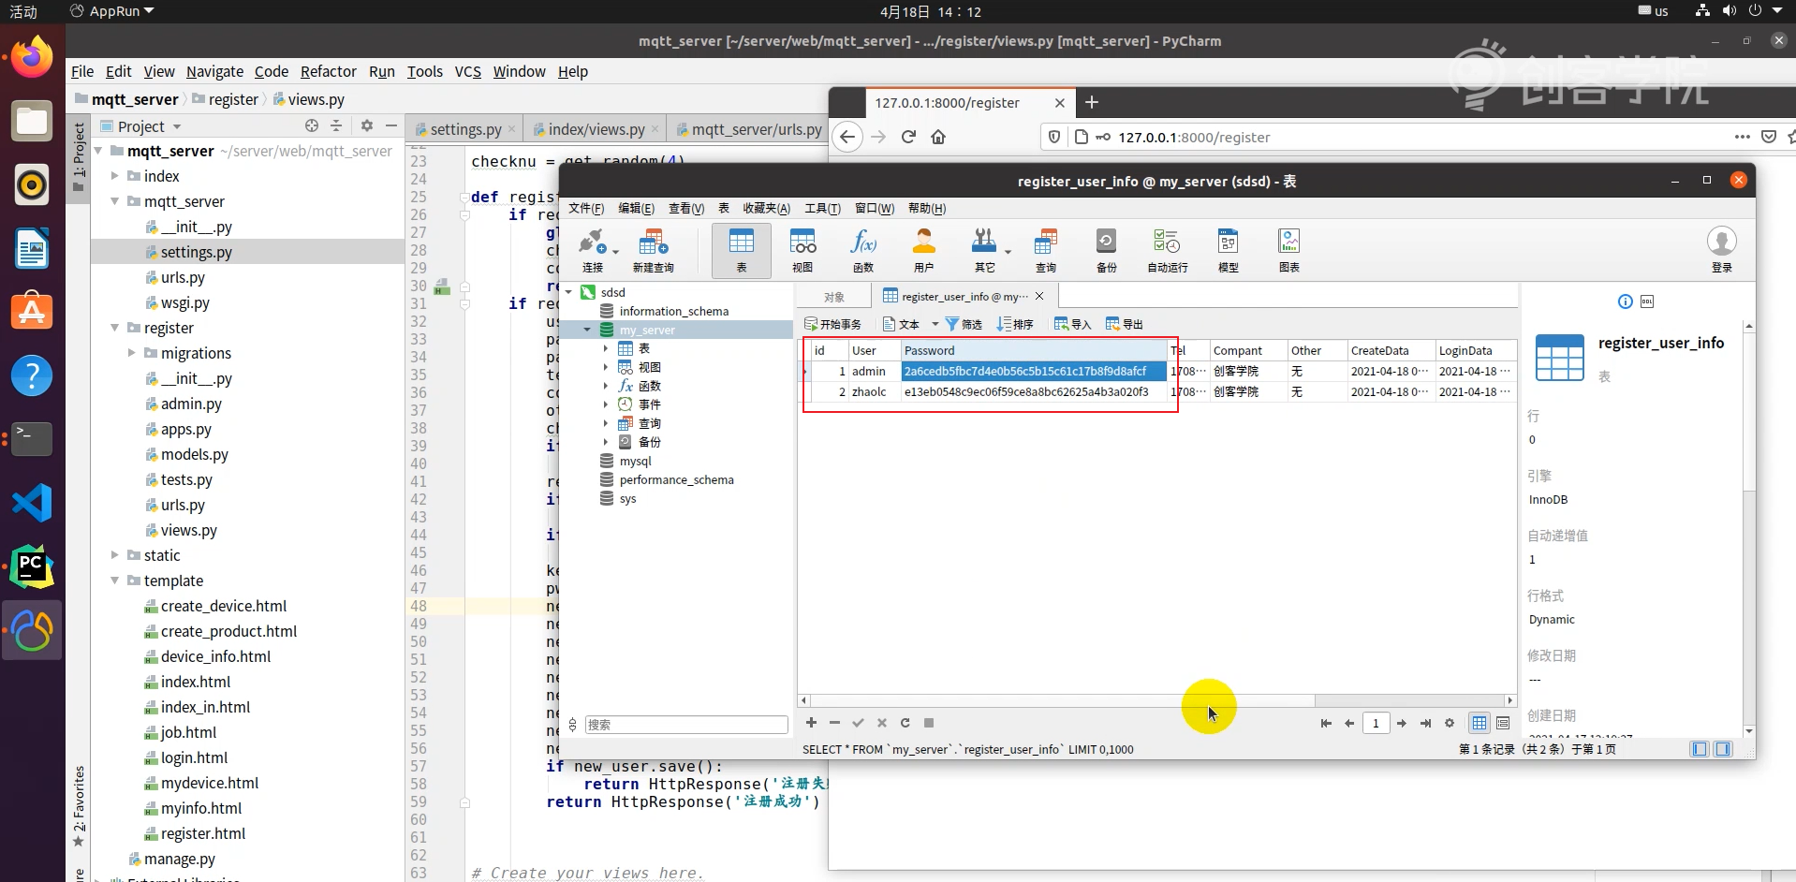Switch to index/views.py editor tab
The height and width of the screenshot is (882, 1796).
(596, 129)
